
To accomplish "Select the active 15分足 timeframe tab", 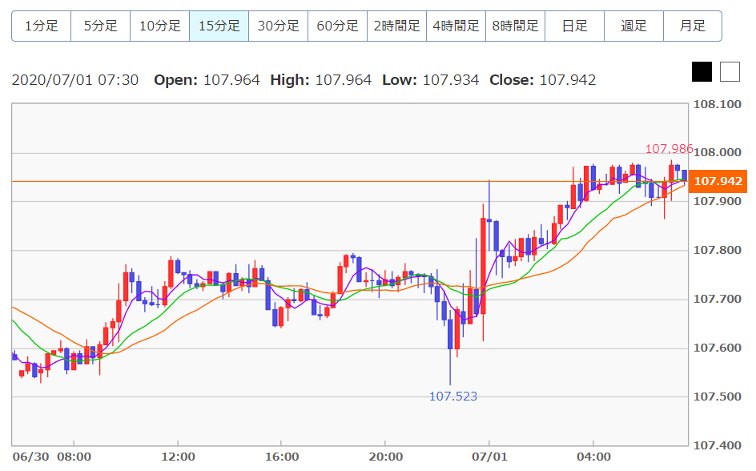I will pyautogui.click(x=219, y=26).
